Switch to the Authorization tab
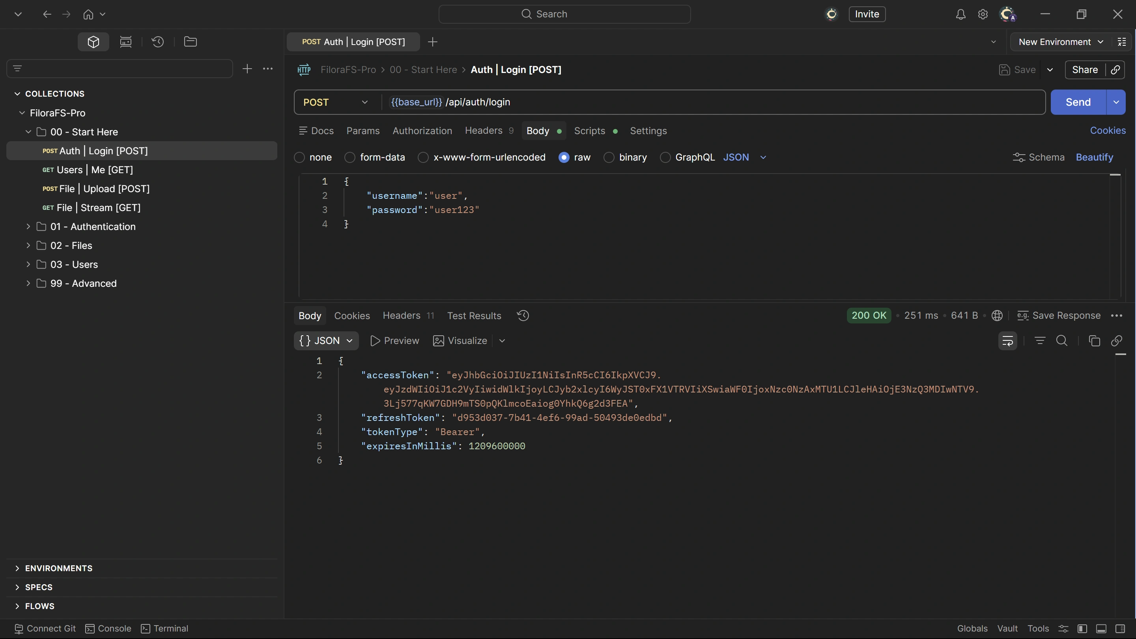Screen dimensions: 1136x639 pyautogui.click(x=422, y=131)
